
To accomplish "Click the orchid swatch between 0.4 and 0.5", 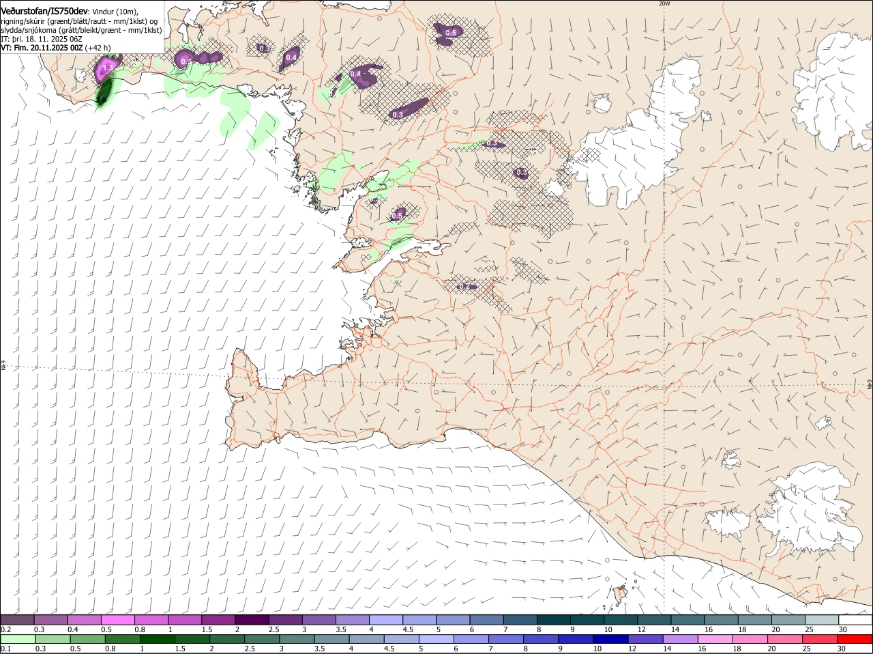I will pos(84,620).
